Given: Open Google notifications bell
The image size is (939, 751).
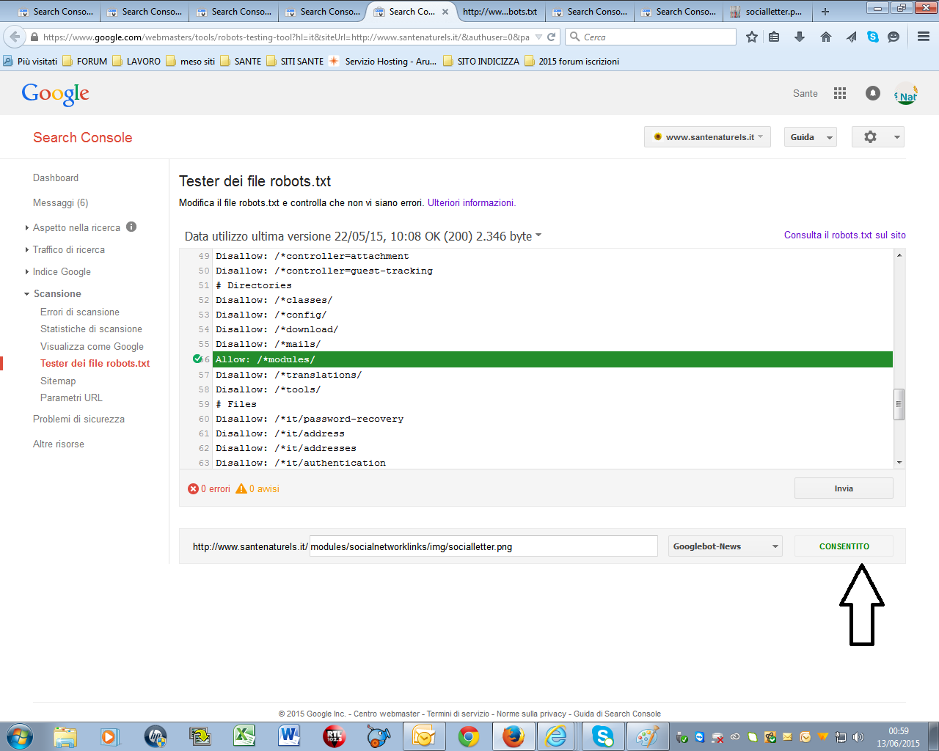Looking at the screenshot, I should [873, 93].
